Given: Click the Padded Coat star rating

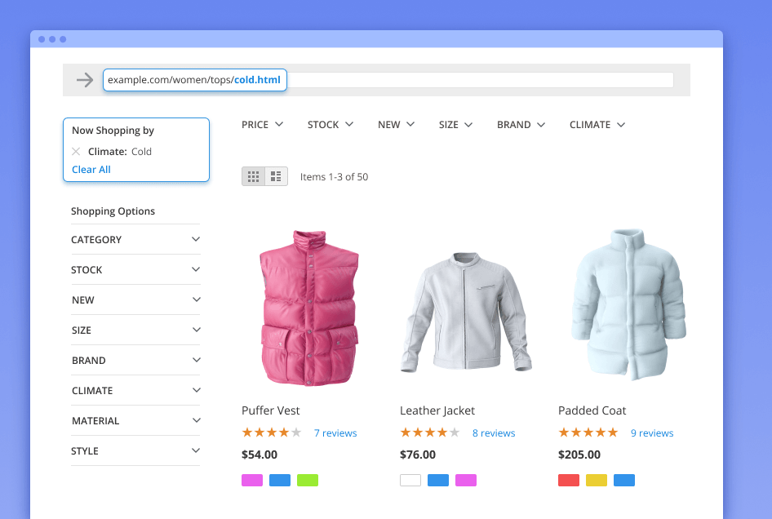Looking at the screenshot, I should [x=588, y=432].
